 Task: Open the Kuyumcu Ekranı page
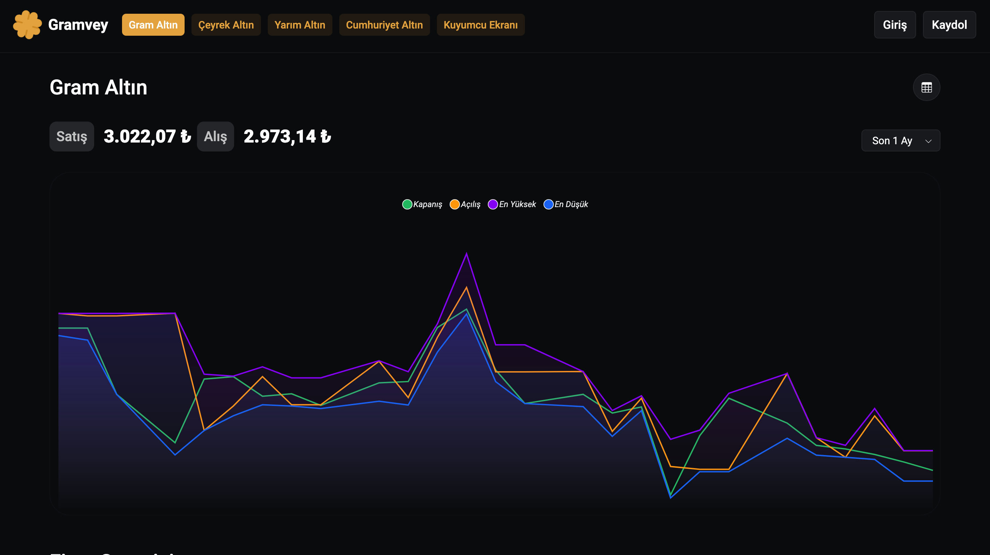[x=481, y=25]
